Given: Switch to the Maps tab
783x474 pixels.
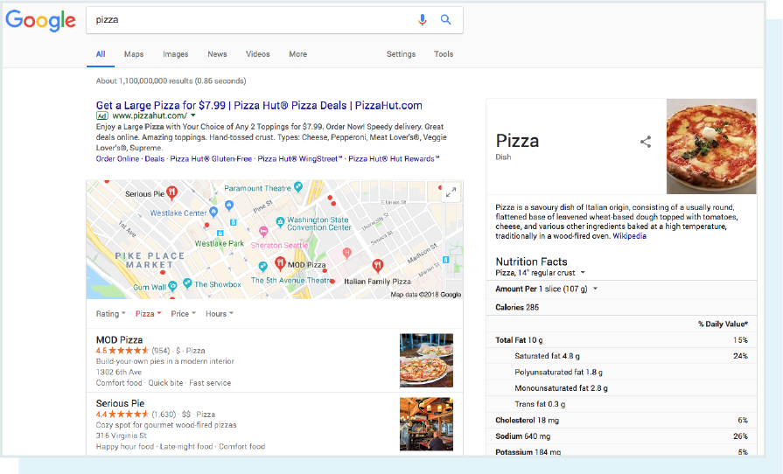Looking at the screenshot, I should click(x=134, y=54).
